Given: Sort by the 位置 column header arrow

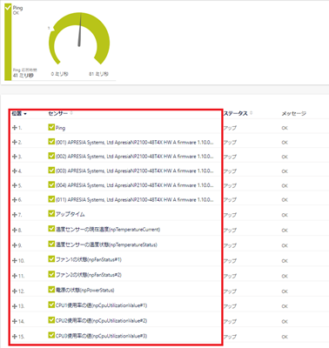Looking at the screenshot, I should (x=25, y=114).
